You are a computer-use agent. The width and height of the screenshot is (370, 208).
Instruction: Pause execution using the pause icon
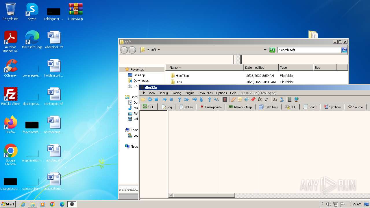[171, 99]
